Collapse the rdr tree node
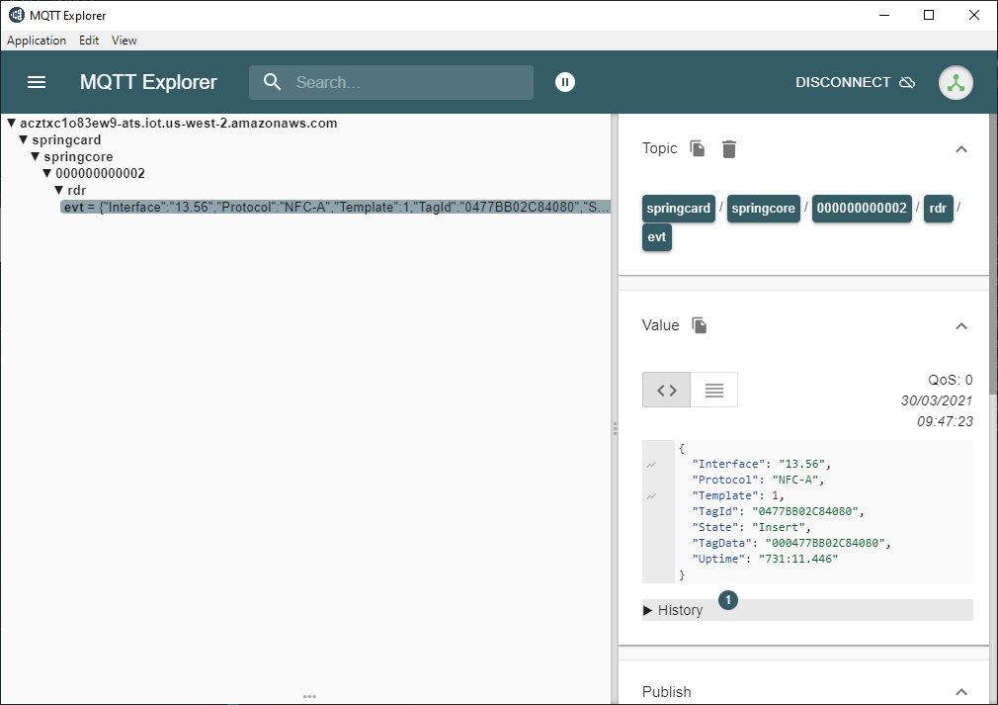 (x=59, y=190)
